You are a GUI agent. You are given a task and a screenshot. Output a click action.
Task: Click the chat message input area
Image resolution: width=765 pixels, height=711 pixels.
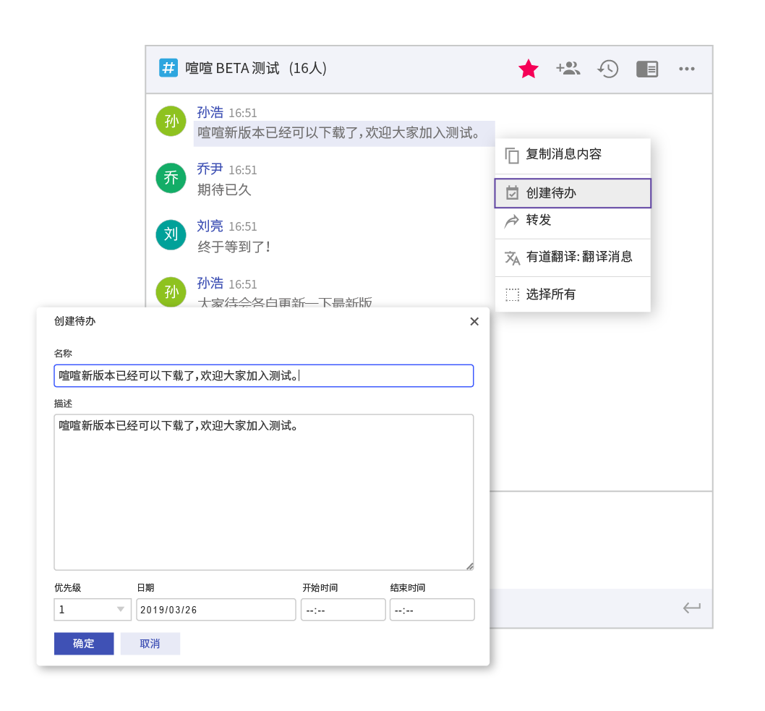click(601, 540)
